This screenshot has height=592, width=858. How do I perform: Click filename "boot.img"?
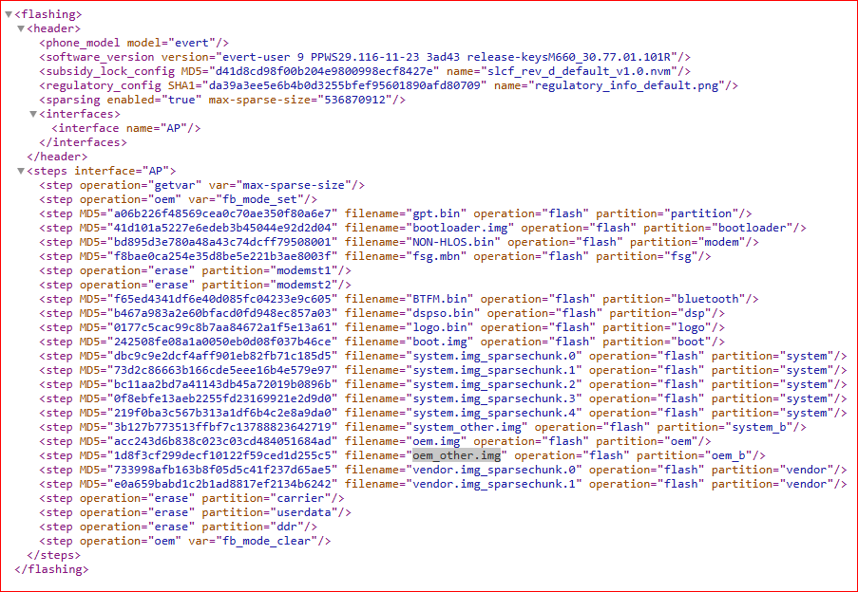click(x=439, y=341)
